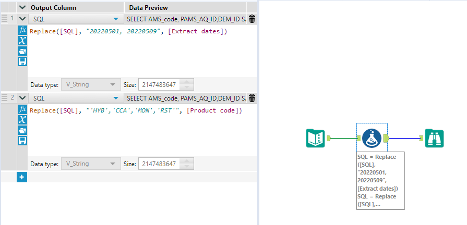
Task: Click output anchor of Text Input tool
Action: coord(329,138)
